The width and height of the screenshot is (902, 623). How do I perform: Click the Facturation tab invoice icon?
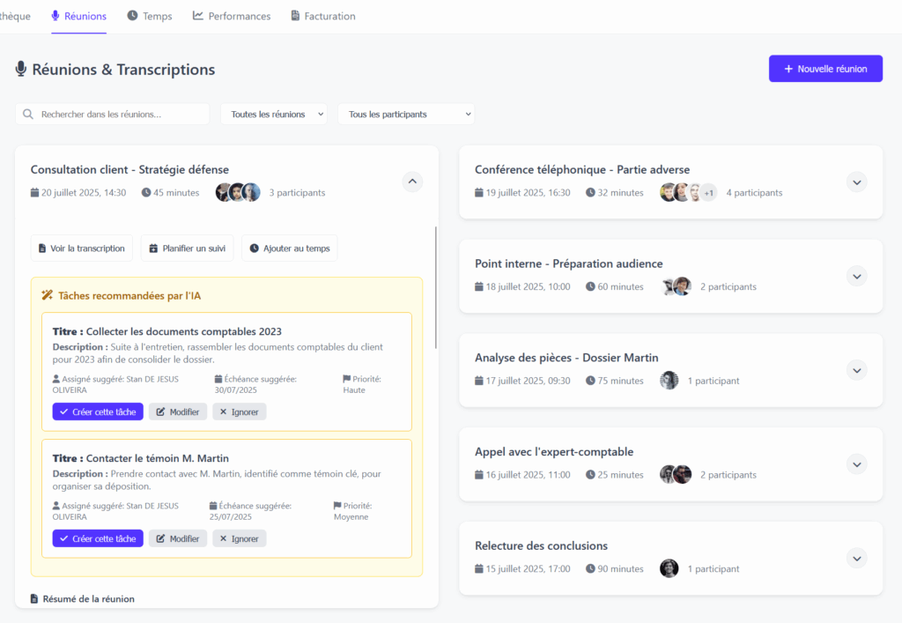tap(295, 16)
